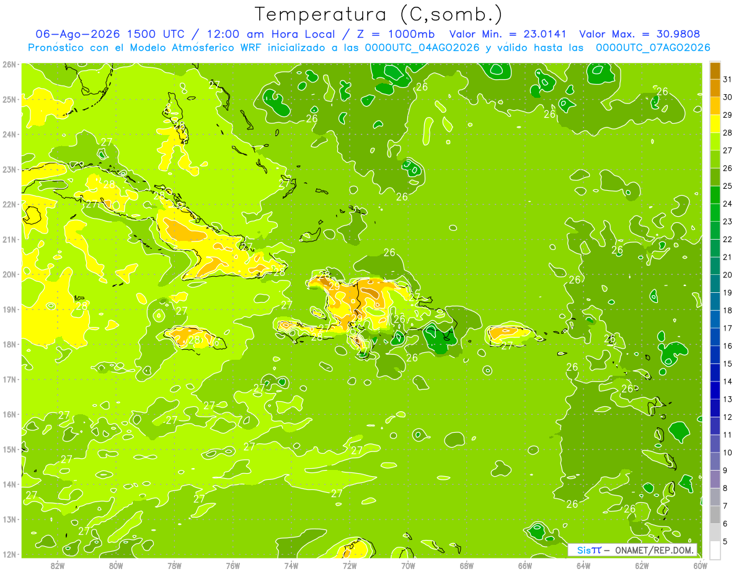Click the '72W' longitude axis label

[350, 566]
